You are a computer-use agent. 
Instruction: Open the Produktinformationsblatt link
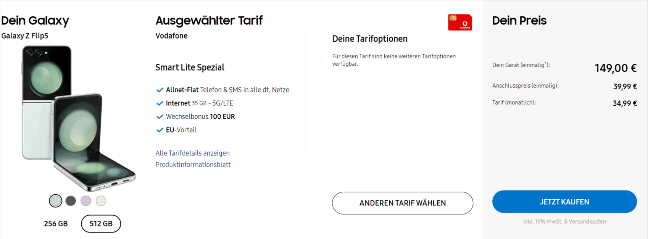point(193,165)
